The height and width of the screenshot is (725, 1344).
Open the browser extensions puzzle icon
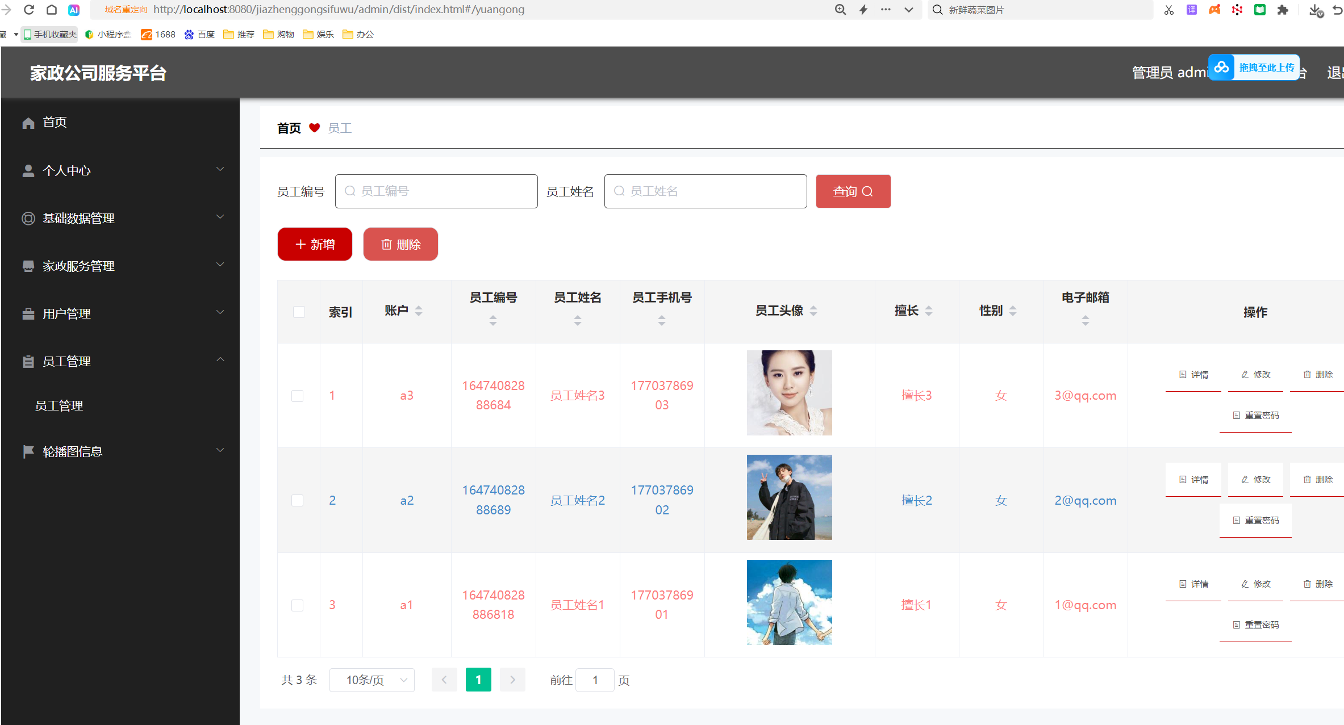(x=1282, y=10)
